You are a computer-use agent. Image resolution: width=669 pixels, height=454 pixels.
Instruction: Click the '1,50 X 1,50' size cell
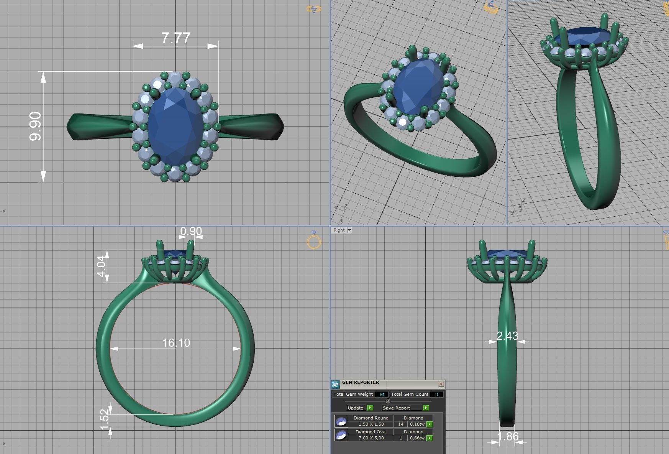[371, 424]
